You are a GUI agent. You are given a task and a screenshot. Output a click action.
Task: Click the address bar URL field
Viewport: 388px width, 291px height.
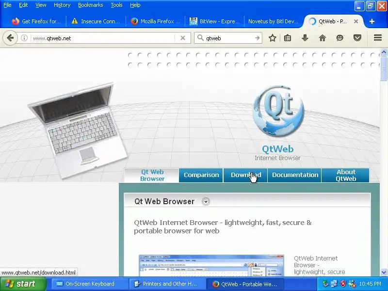pos(103,38)
